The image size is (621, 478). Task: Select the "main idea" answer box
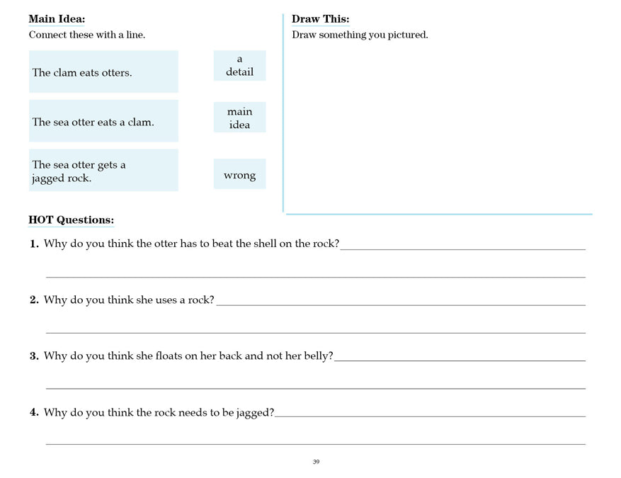tap(239, 118)
